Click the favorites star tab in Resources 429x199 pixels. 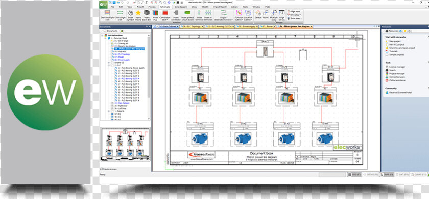pos(405,31)
